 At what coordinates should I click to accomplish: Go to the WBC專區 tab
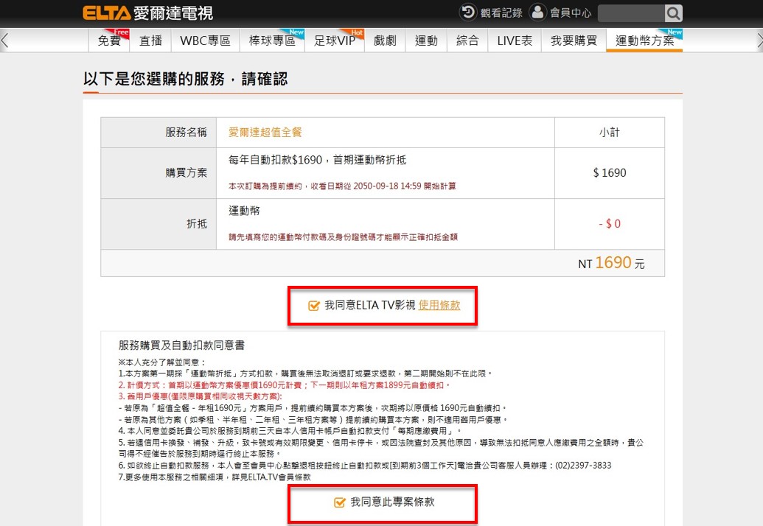point(205,41)
